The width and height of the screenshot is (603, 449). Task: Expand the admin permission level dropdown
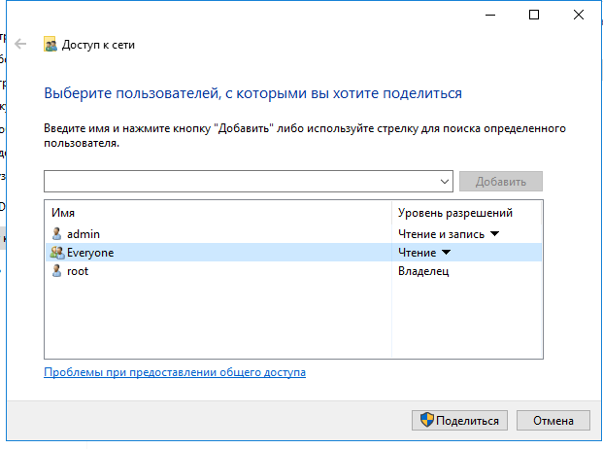493,234
